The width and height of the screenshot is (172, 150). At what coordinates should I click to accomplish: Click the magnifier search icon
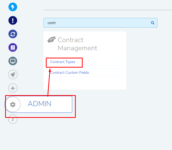[153, 23]
